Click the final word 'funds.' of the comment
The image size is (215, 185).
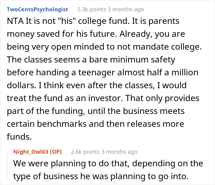click(x=19, y=136)
